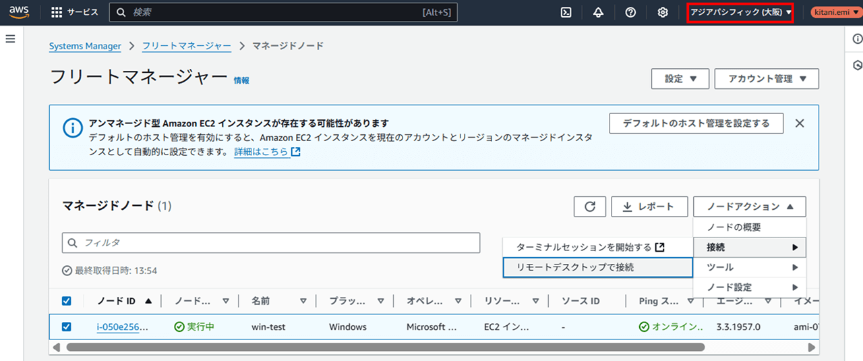Screen dimensions: 863x361
Task: Open the AWS home logo
Action: pyautogui.click(x=19, y=12)
